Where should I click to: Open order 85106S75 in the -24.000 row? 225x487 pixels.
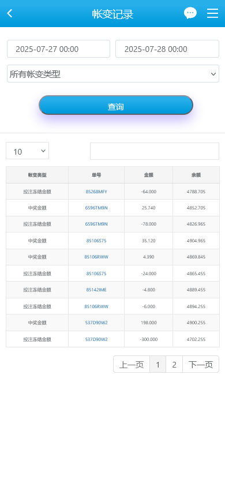[x=96, y=274]
